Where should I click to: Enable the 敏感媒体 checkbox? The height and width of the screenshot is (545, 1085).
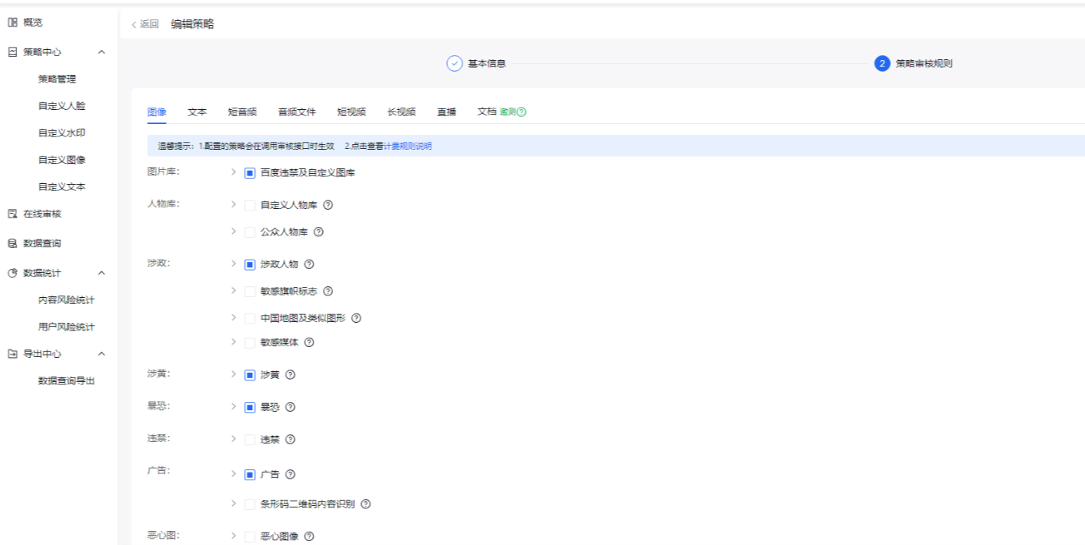250,342
